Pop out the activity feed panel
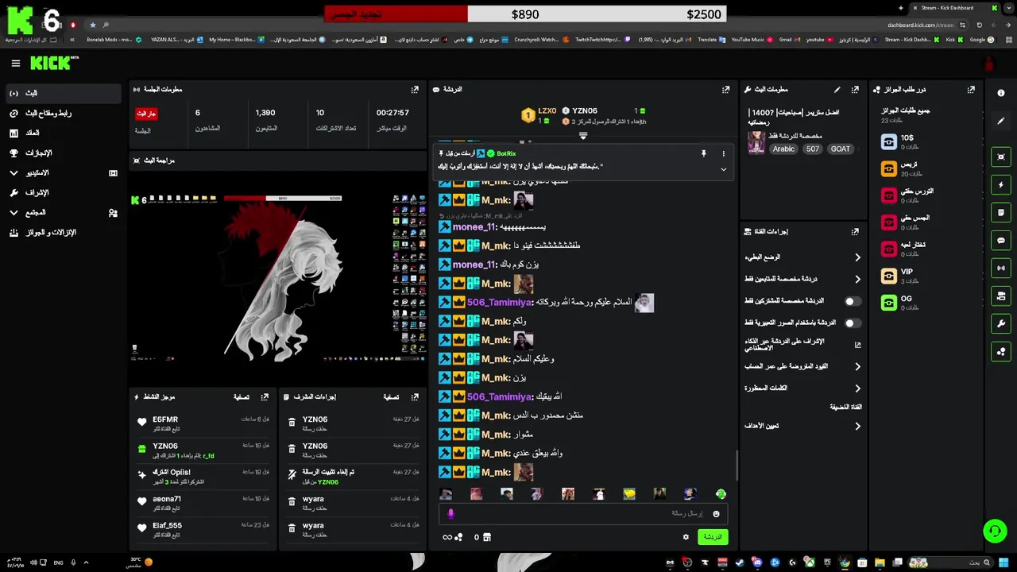The image size is (1017, 572). tap(265, 396)
